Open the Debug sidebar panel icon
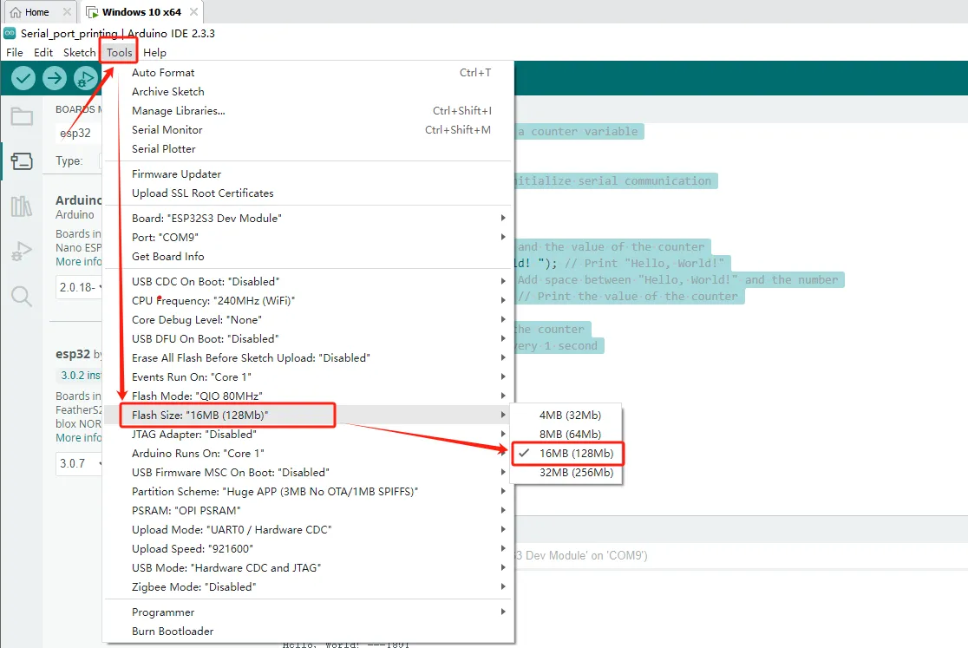Viewport: 968px width, 648px height. [x=22, y=252]
